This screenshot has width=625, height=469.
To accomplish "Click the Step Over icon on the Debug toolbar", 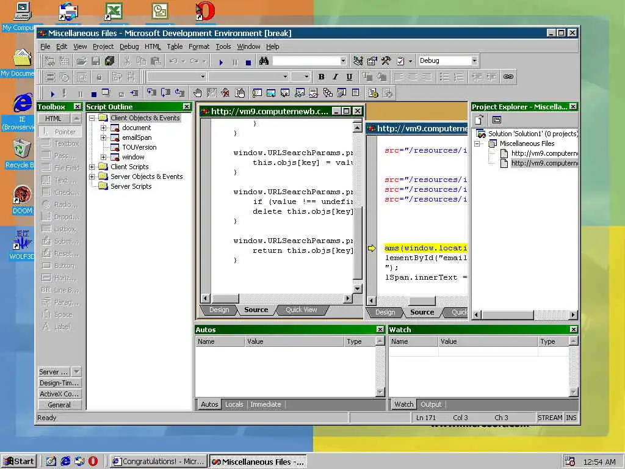I will pos(165,93).
